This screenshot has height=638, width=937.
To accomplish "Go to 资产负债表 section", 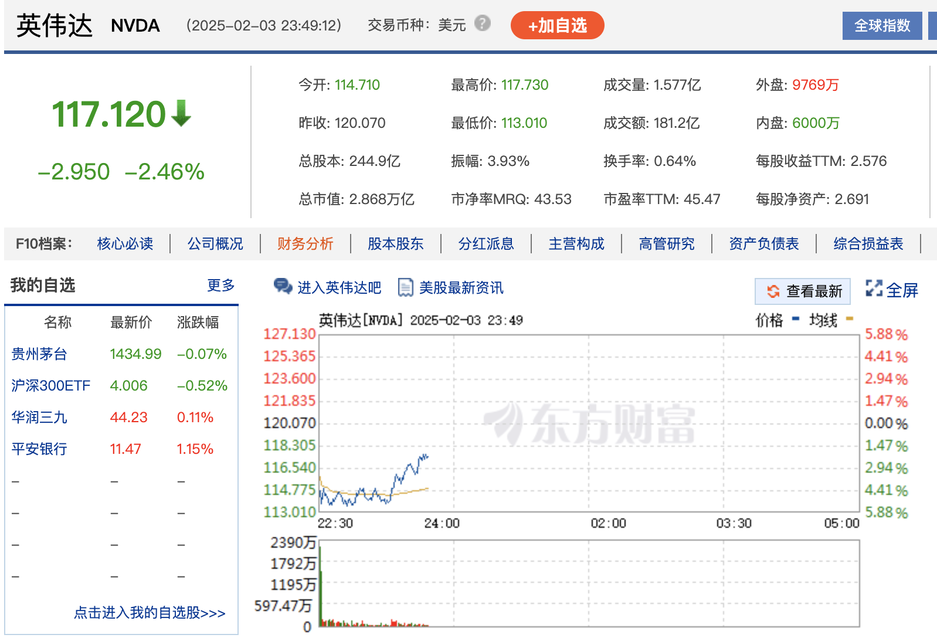I will (763, 244).
